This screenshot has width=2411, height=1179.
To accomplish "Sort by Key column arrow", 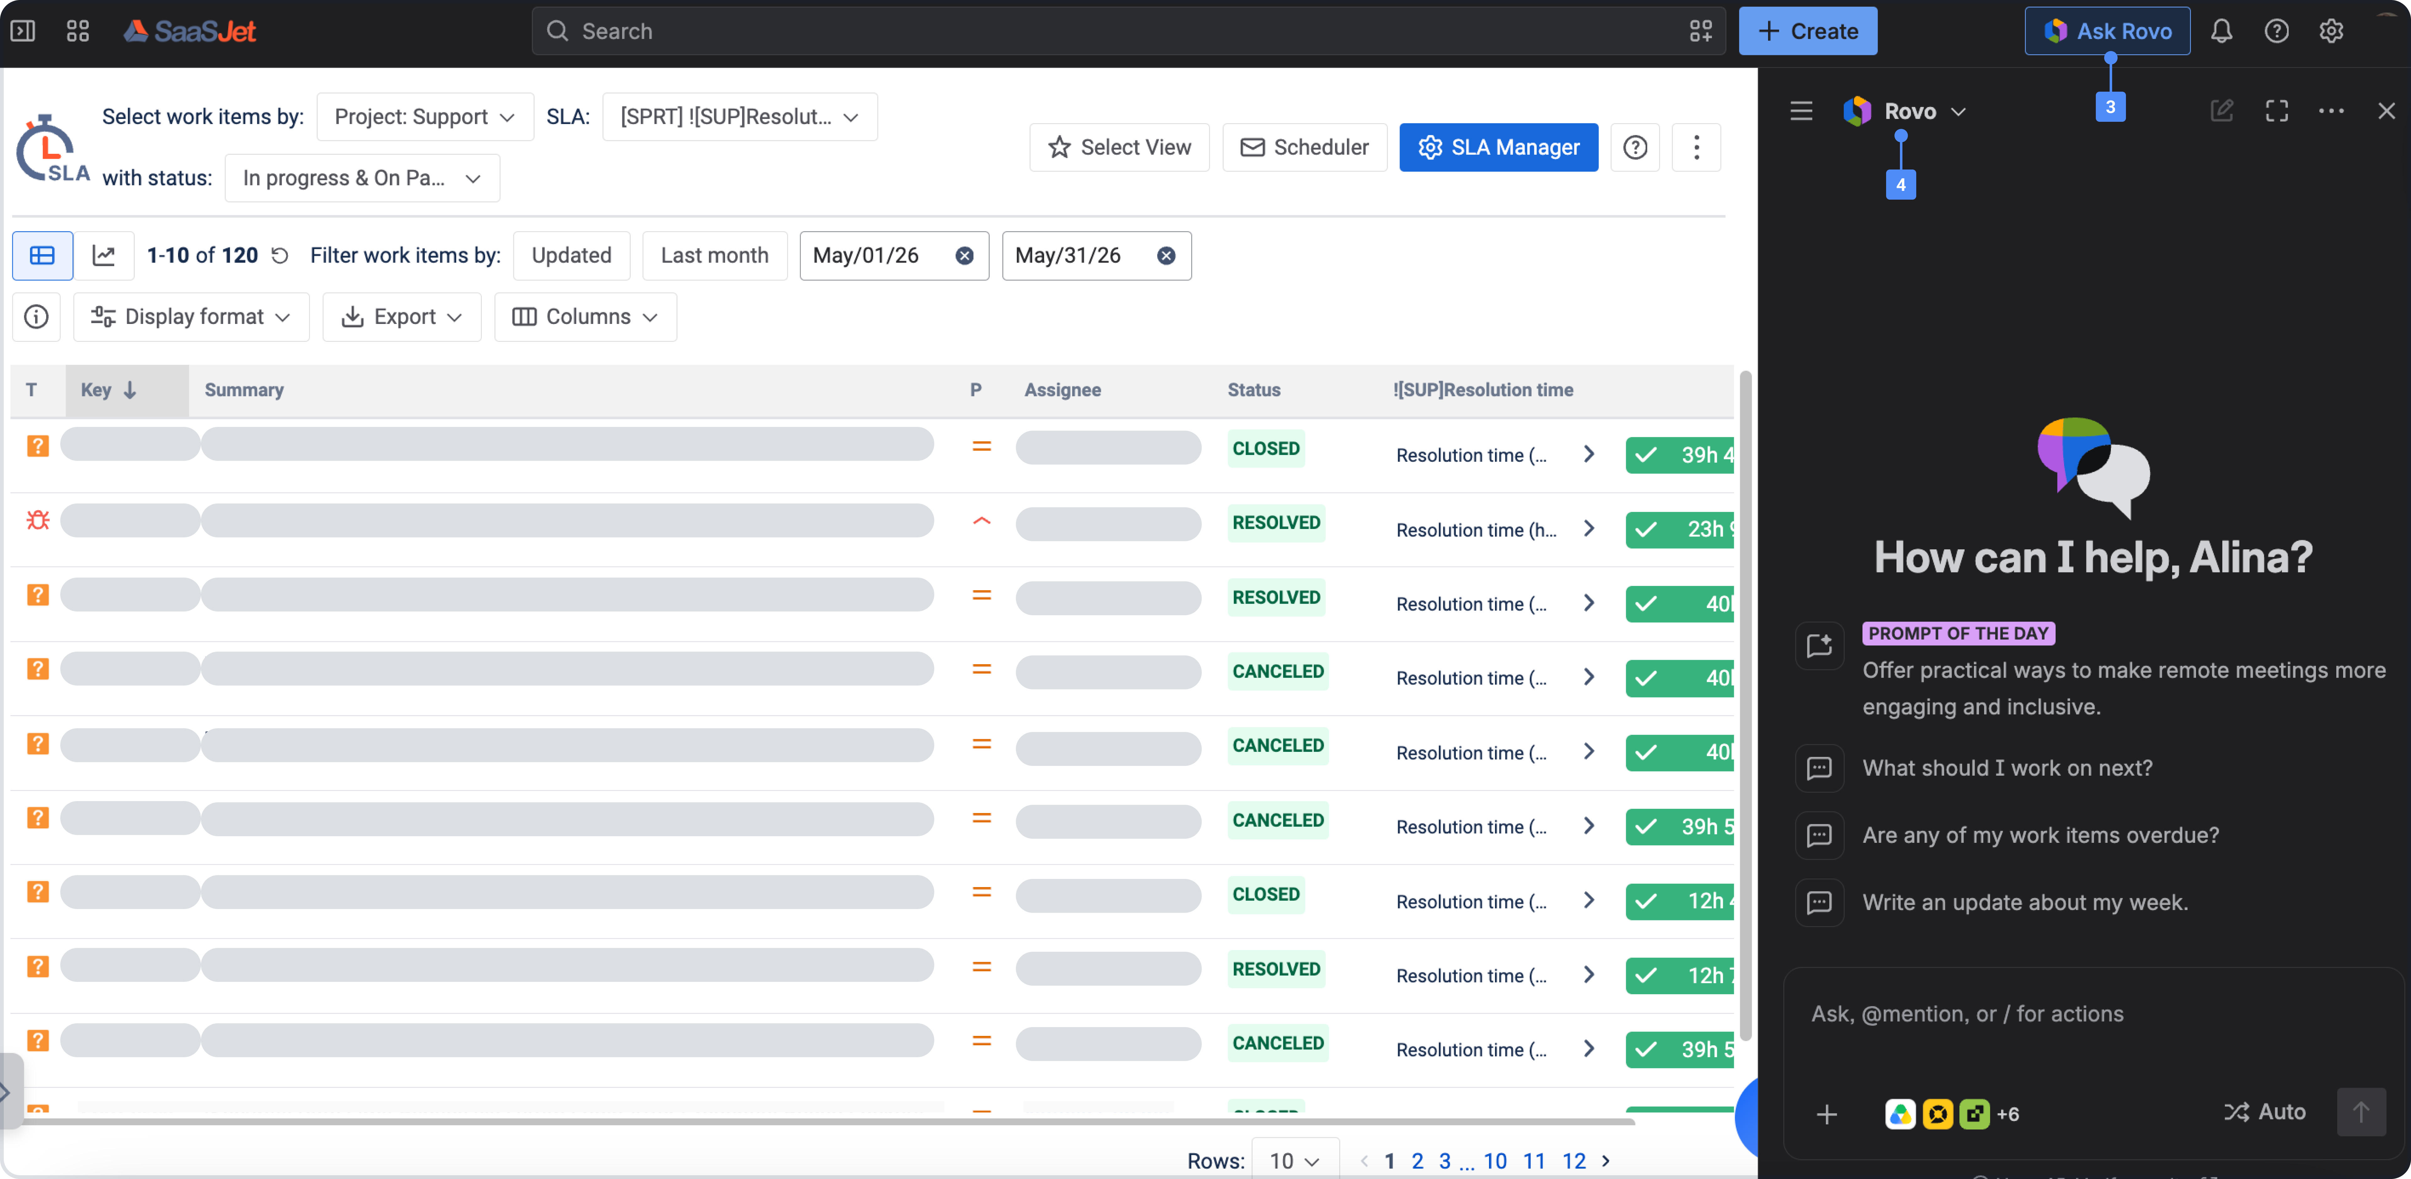I will pos(130,390).
